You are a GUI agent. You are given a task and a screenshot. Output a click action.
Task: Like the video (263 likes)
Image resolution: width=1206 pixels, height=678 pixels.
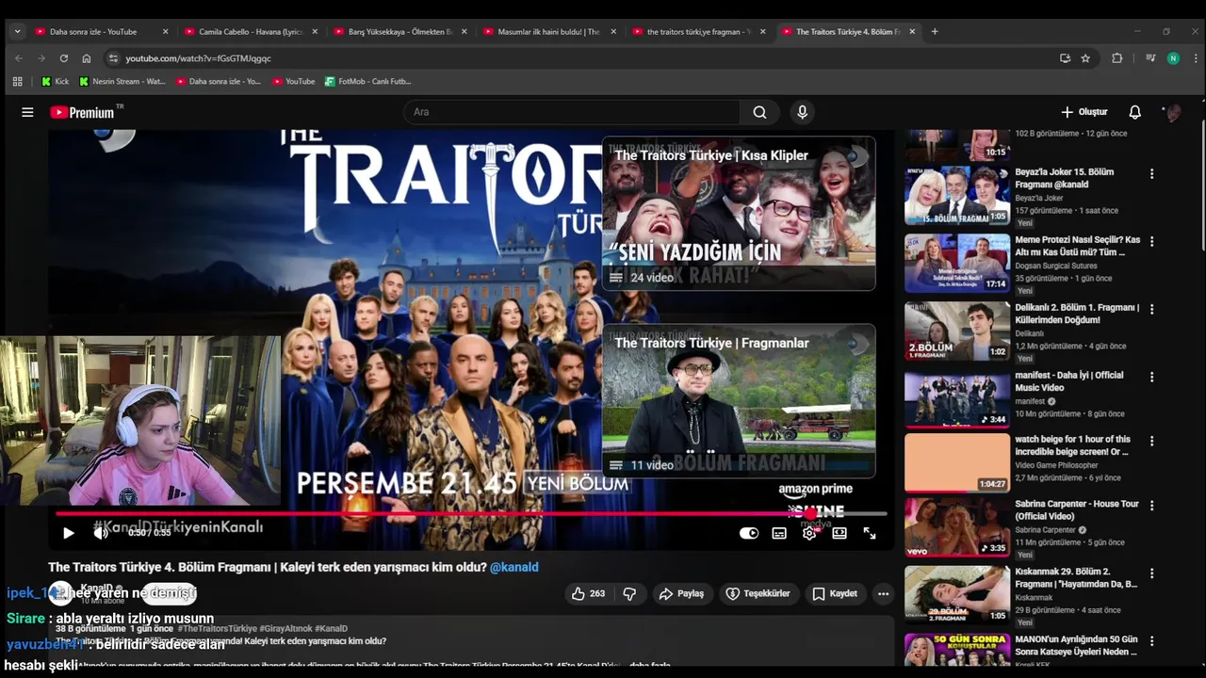[x=588, y=593]
